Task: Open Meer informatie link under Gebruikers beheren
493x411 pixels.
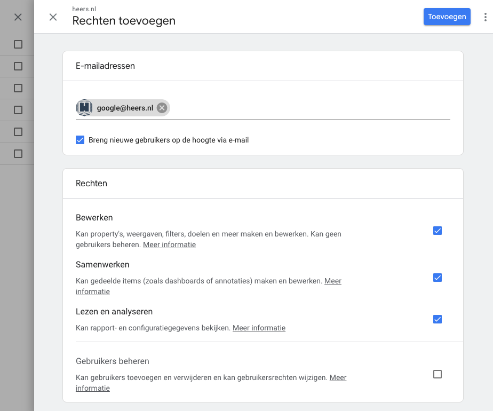Action: click(x=338, y=377)
